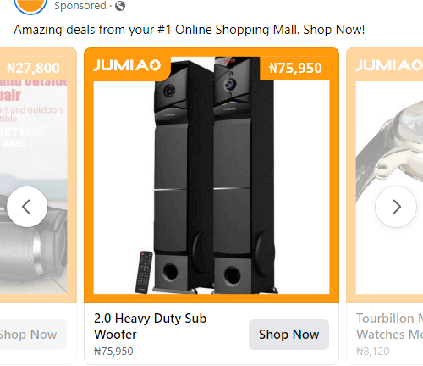Click the Amazing deals ad caption text
The height and width of the screenshot is (366, 423).
click(x=190, y=30)
